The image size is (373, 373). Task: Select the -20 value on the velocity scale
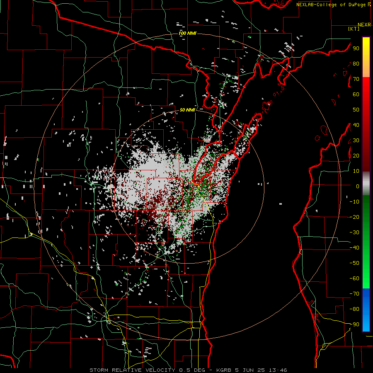pyautogui.click(x=354, y=217)
